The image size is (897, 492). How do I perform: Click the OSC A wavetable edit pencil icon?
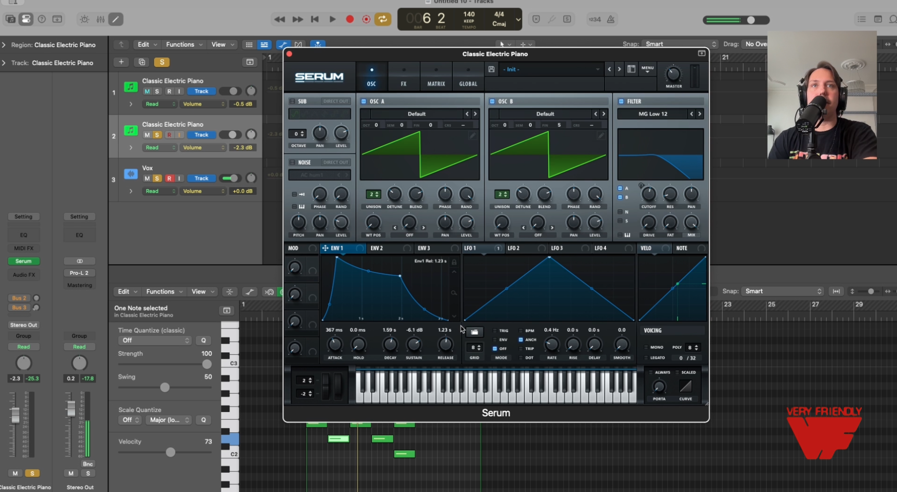473,136
